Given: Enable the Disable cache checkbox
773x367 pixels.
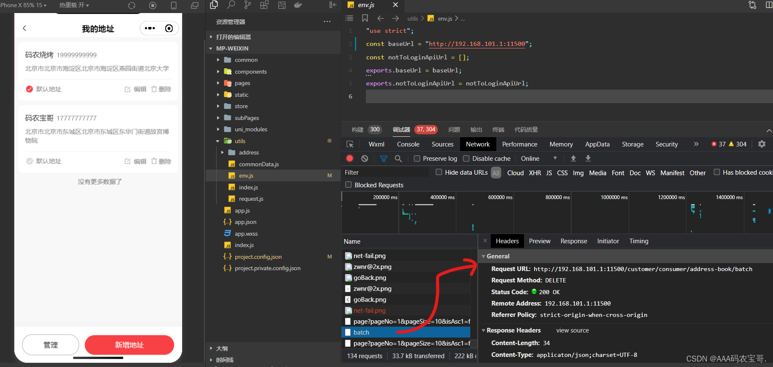Looking at the screenshot, I should point(466,158).
